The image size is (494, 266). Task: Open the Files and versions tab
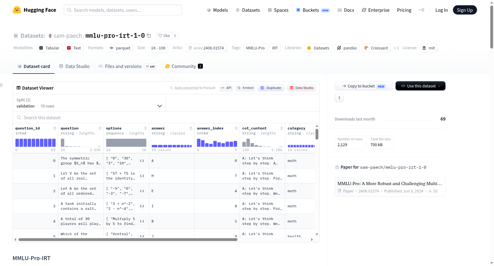pos(127,66)
